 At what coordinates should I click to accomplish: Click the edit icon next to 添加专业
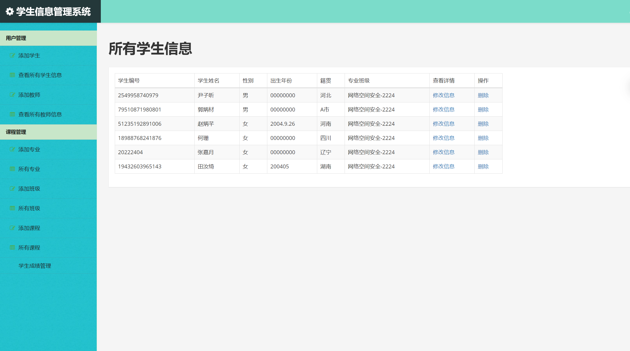[12, 149]
